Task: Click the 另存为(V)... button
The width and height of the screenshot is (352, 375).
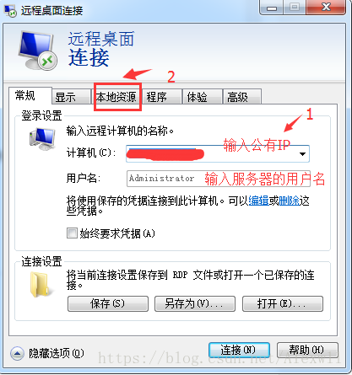Action: pos(195,303)
